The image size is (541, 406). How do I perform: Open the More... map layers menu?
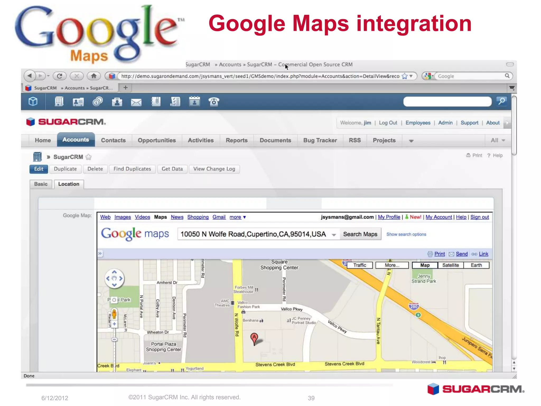coord(392,265)
